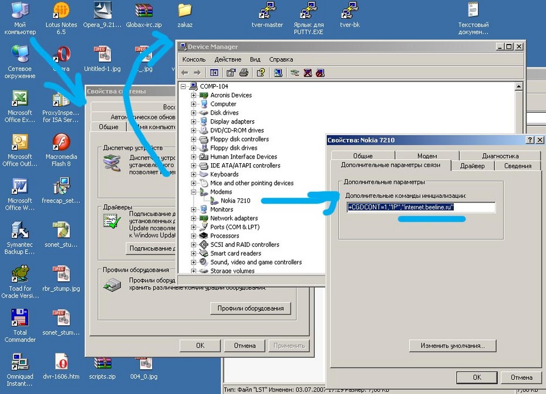Image resolution: width=546 pixels, height=394 pixels.
Task: Toggle the Show/Hide Console Tree toolbar icon
Action: click(x=214, y=72)
